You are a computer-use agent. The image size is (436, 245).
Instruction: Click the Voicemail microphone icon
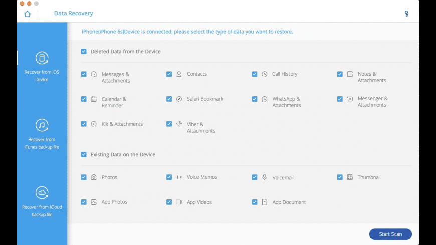(x=265, y=177)
